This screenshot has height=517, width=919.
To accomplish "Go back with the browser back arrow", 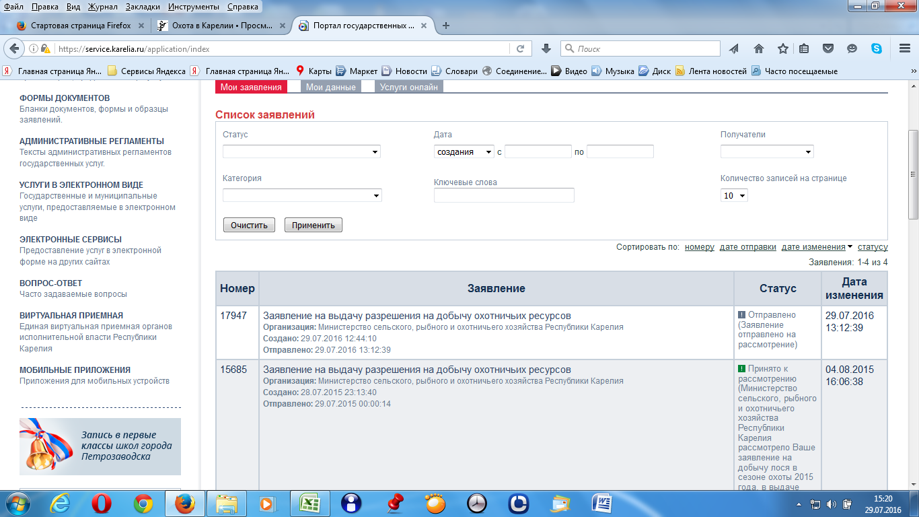I will pyautogui.click(x=13, y=48).
